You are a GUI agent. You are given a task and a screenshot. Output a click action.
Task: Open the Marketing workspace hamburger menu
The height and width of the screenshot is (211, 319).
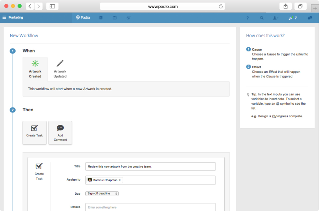4,17
